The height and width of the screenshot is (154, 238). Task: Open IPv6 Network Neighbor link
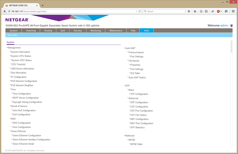[x=22, y=85]
